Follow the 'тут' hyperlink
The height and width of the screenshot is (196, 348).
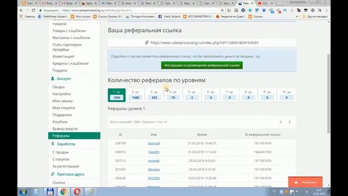pyautogui.click(x=258, y=57)
